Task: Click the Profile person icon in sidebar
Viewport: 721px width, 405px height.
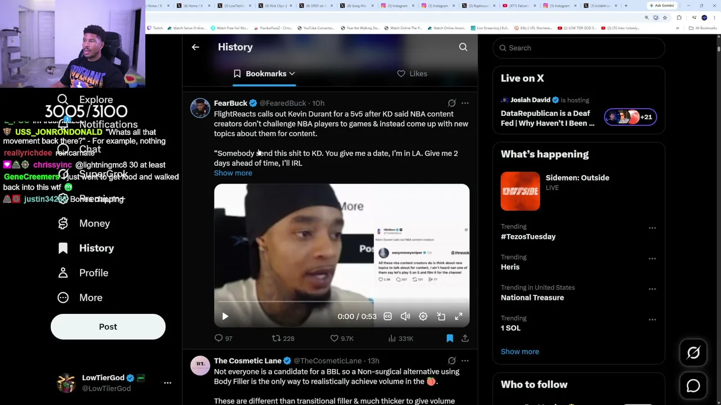Action: click(63, 273)
